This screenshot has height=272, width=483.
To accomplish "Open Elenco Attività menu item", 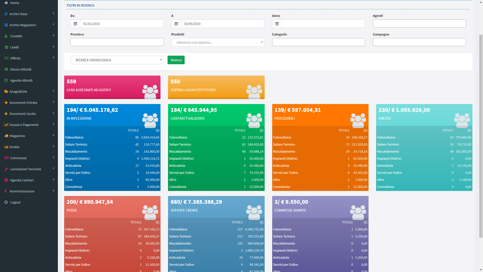I will (29, 69).
